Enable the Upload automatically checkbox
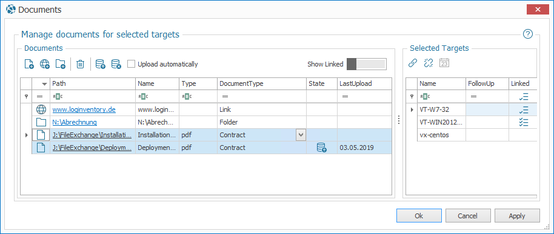This screenshot has width=554, height=234. click(x=131, y=64)
